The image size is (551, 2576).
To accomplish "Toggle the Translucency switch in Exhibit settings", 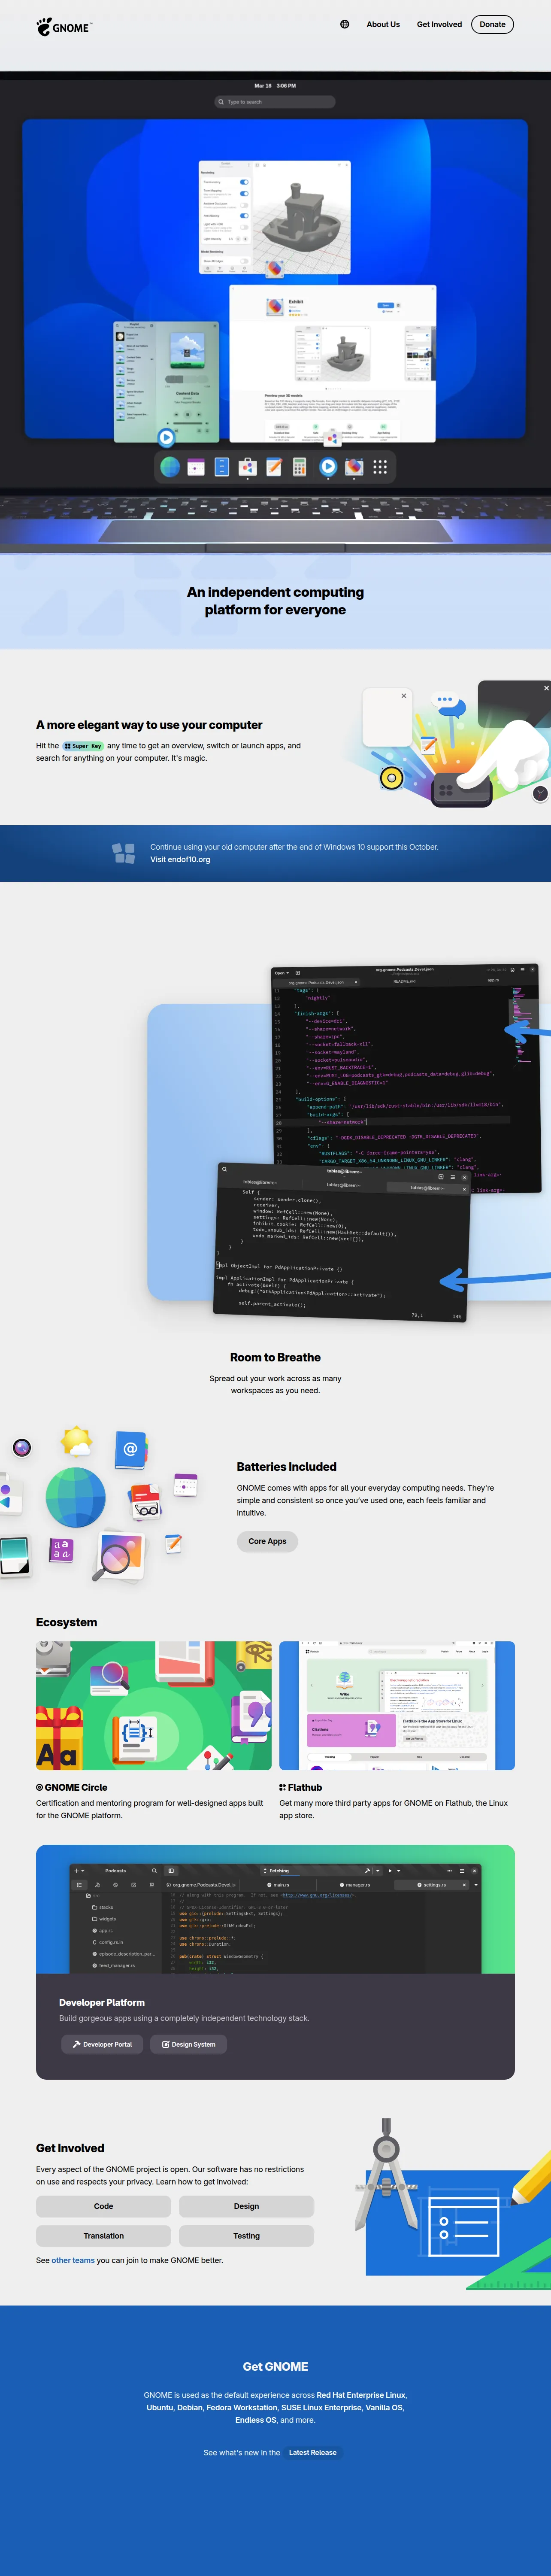I will coord(244,182).
